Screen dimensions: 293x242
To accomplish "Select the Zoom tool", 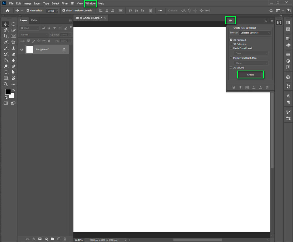I will pos(6,84).
